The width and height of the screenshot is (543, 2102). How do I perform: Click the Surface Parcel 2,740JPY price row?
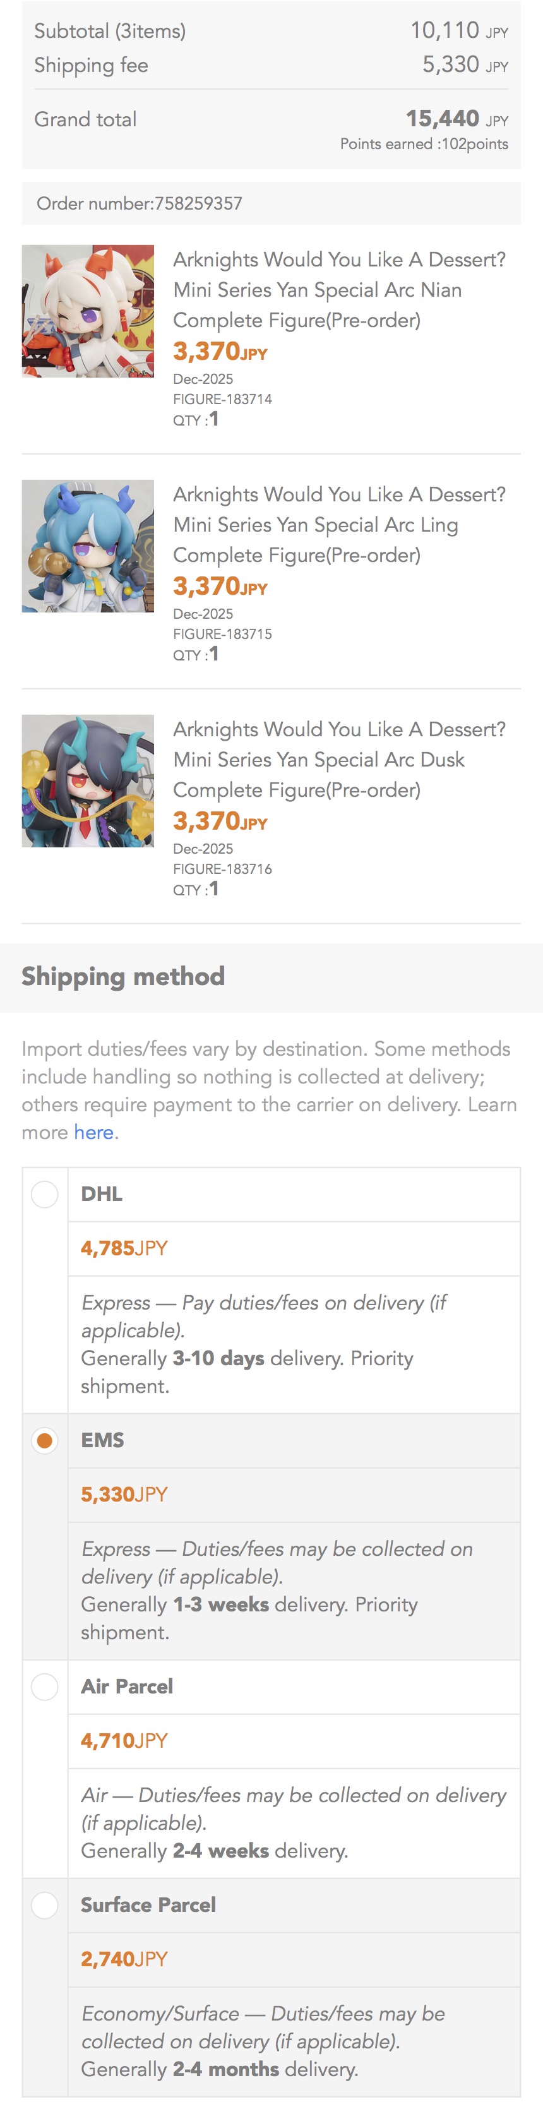[x=294, y=1960]
